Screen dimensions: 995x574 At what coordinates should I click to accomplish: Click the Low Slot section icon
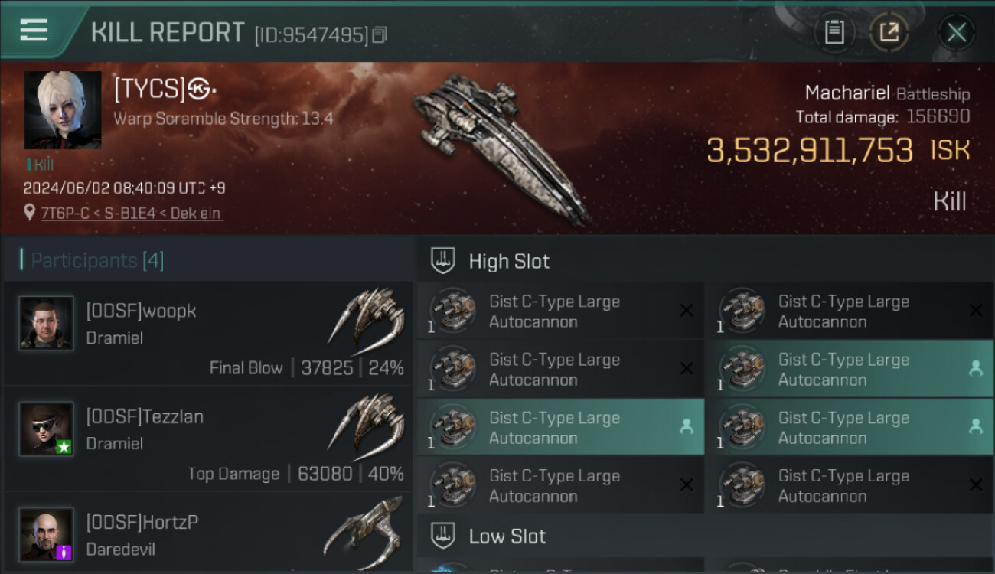coord(443,536)
